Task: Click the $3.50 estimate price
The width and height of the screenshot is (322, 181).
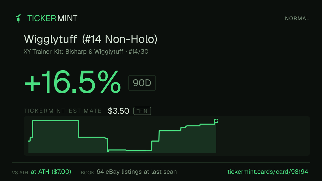Action: pyautogui.click(x=119, y=111)
